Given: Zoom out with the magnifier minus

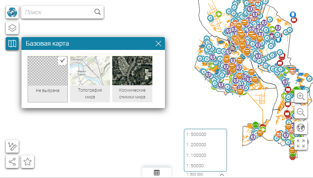Looking at the screenshot, I should point(300,112).
